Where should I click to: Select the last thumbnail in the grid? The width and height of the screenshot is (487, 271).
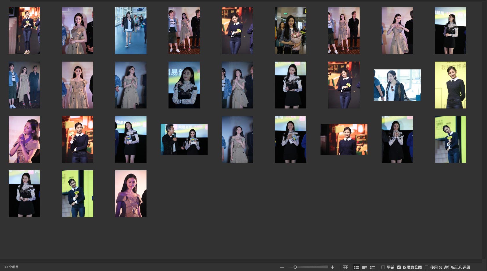click(131, 194)
